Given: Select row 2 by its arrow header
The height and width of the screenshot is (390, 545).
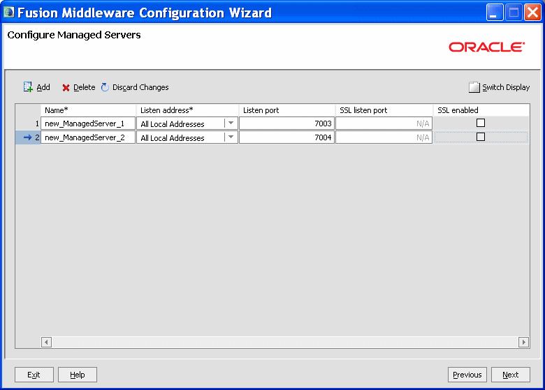Looking at the screenshot, I should pos(28,137).
